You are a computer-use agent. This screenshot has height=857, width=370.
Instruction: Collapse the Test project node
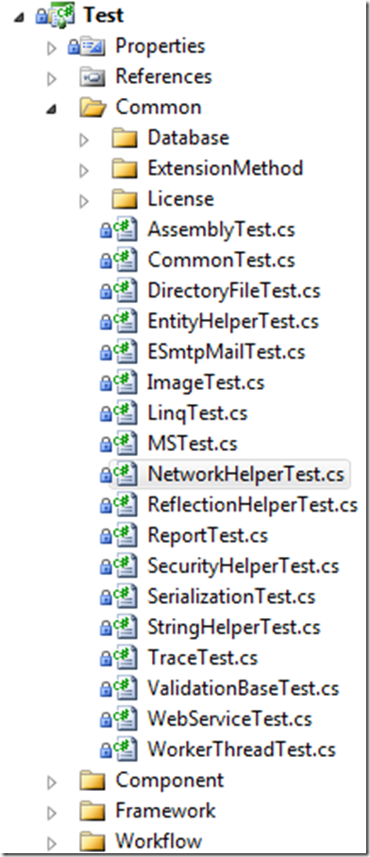[20, 17]
